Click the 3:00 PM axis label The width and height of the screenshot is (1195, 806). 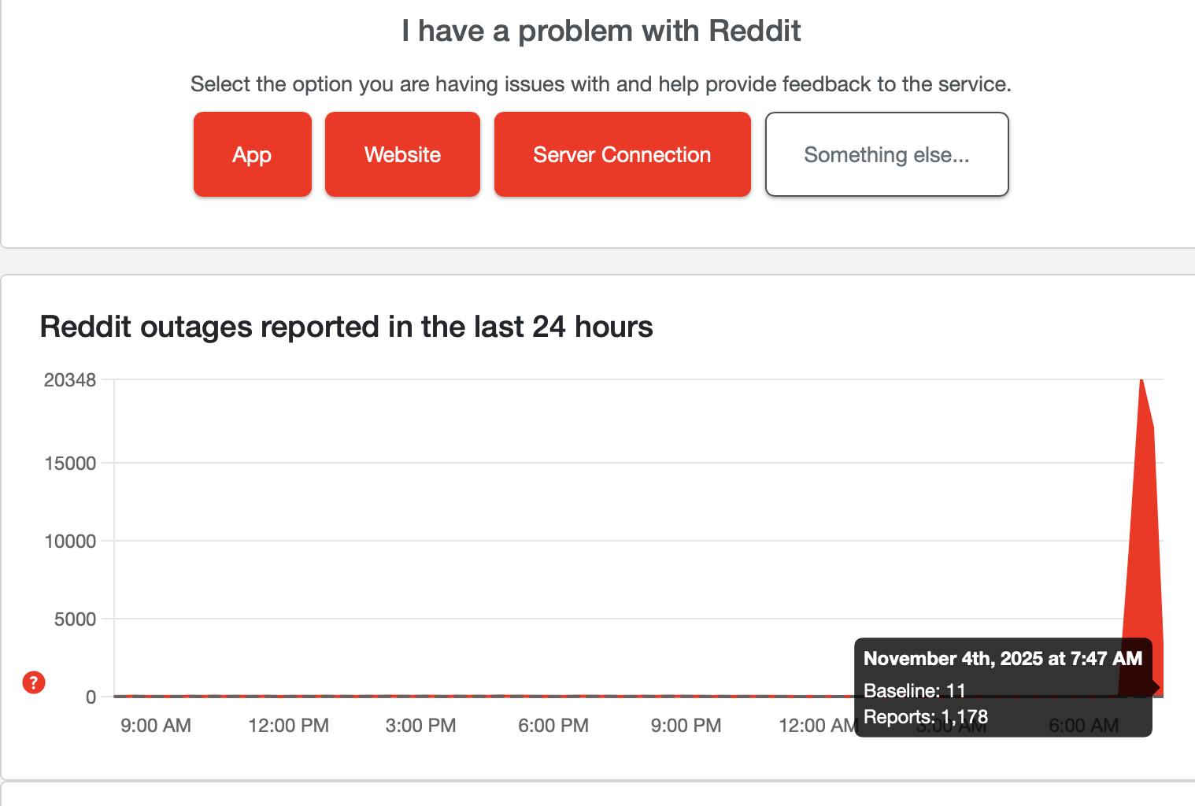point(421,725)
